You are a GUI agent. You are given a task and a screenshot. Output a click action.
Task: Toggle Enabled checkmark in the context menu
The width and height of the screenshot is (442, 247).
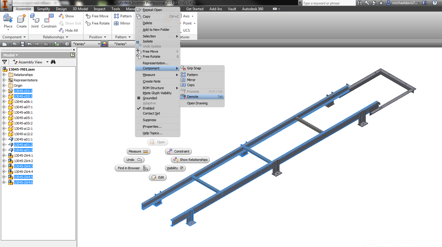click(158, 108)
